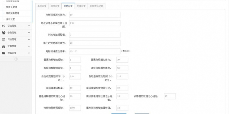Open the 文章管理 sidebar menu

click(x=16, y=46)
